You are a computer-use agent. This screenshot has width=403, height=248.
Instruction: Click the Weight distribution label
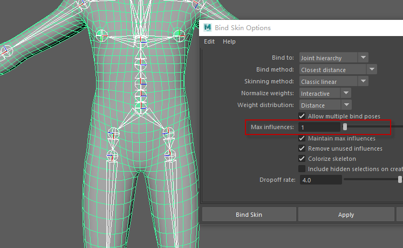265,105
